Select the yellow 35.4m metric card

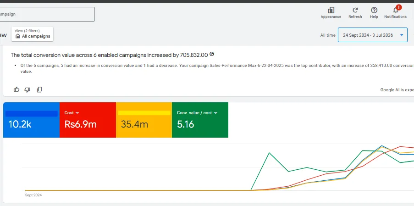point(144,120)
